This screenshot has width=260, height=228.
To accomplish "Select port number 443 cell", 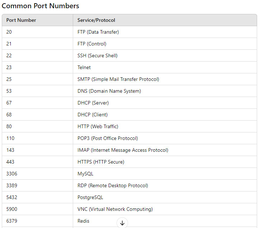I will (37, 162).
